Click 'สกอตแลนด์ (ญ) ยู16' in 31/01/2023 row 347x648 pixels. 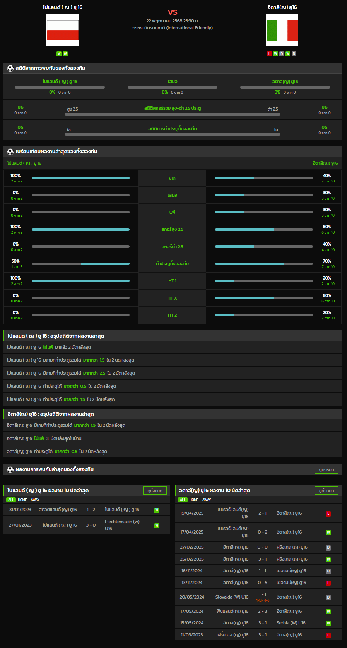[x=58, y=510]
